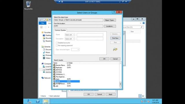
Task: Click Cancel in Select Users or Groups
Action: point(115,59)
